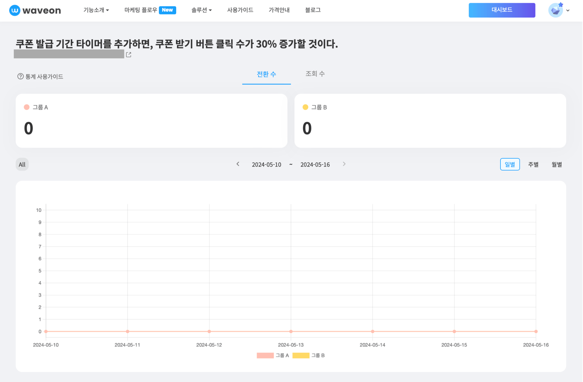This screenshot has width=583, height=382.
Task: Click the 그룹 B yellow dot indicator
Action: (x=305, y=107)
